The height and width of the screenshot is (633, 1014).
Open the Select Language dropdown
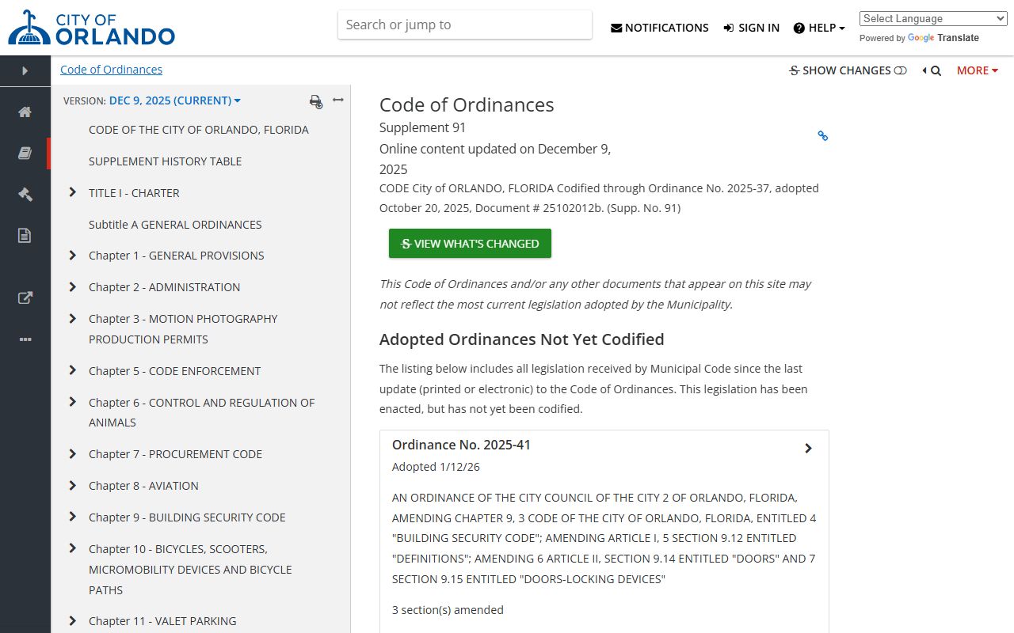[933, 19]
